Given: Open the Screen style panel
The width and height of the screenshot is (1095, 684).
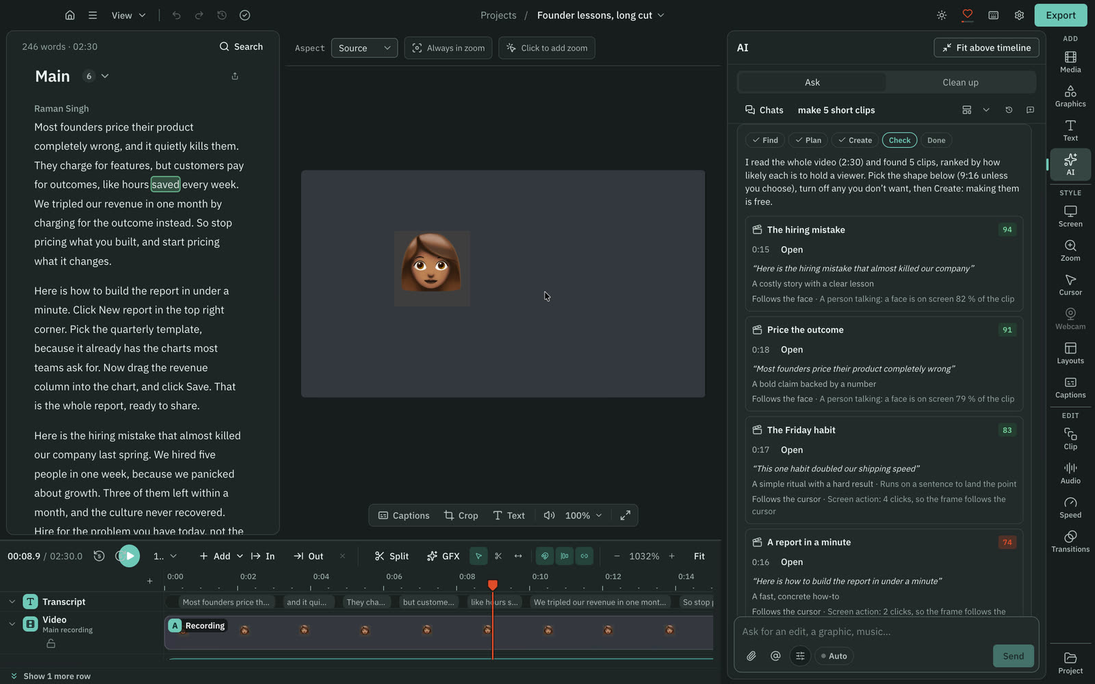Looking at the screenshot, I should coord(1070,216).
